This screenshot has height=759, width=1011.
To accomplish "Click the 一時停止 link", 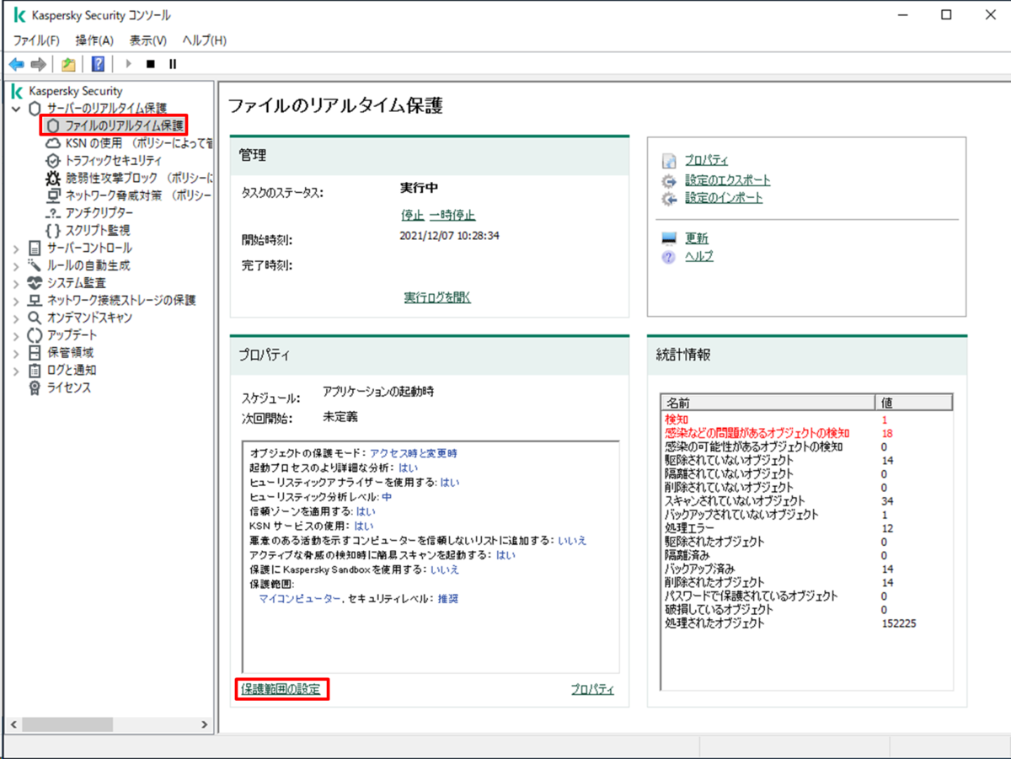I will (x=452, y=215).
